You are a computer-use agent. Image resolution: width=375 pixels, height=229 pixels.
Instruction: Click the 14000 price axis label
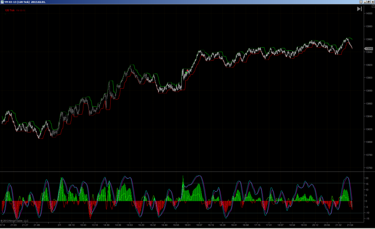tap(369, 14)
